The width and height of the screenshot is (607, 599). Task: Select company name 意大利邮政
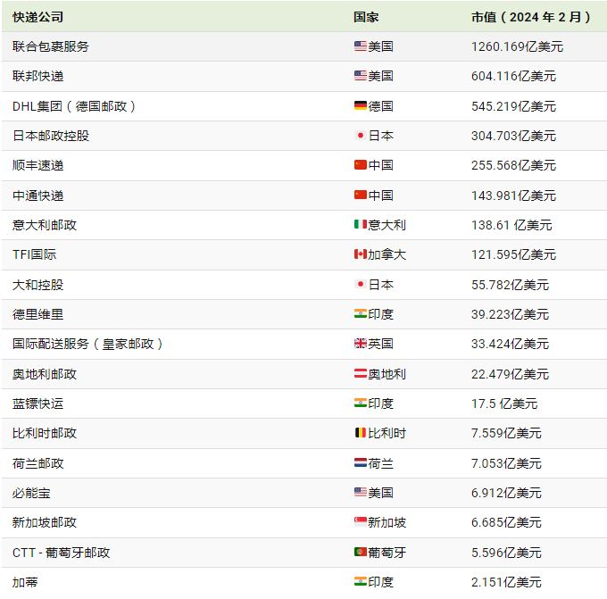coord(45,225)
